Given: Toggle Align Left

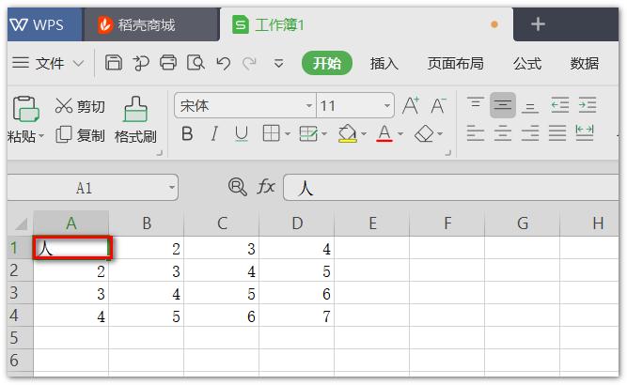Looking at the screenshot, I should (x=476, y=133).
